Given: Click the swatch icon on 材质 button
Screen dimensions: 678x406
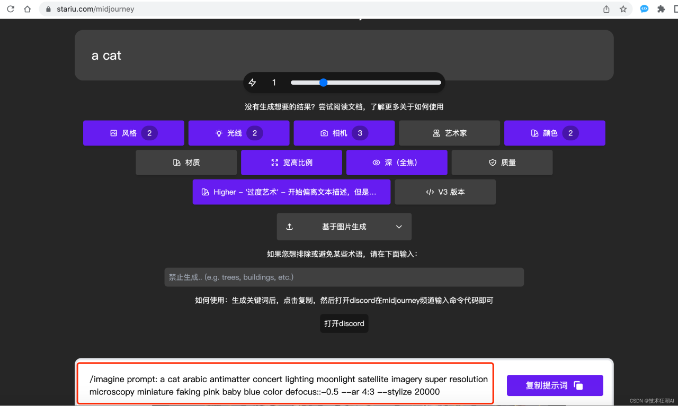Looking at the screenshot, I should 177,163.
